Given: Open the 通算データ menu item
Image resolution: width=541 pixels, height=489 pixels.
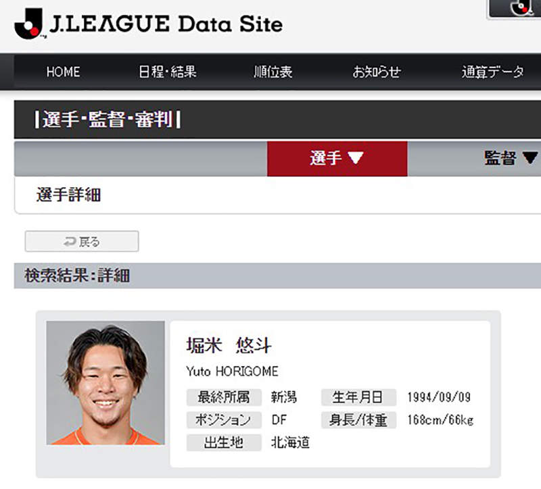Looking at the screenshot, I should (492, 72).
